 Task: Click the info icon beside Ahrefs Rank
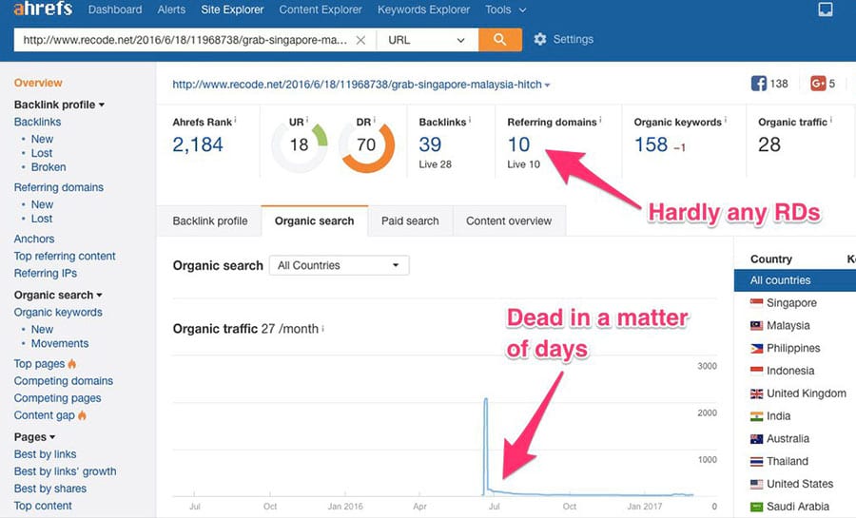pos(235,120)
